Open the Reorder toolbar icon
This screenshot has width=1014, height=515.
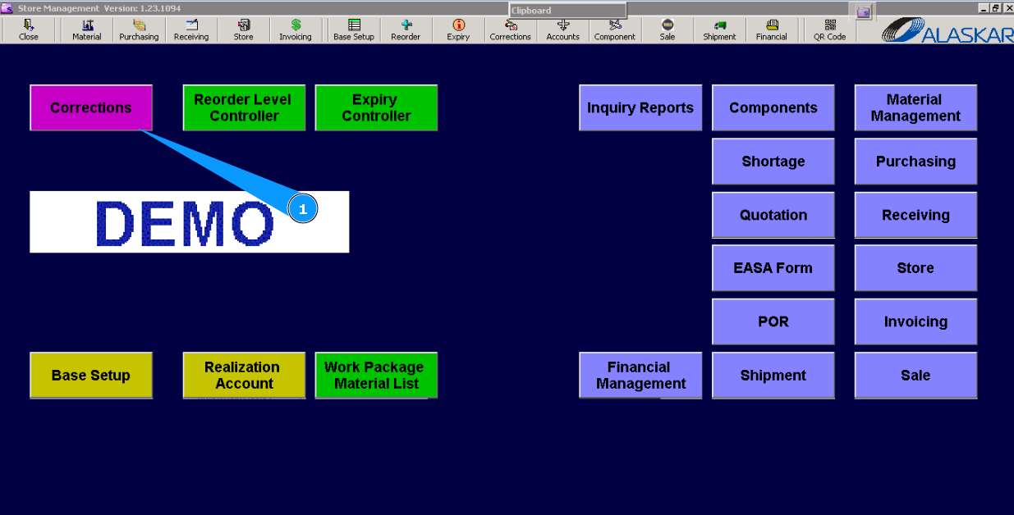pos(406,30)
